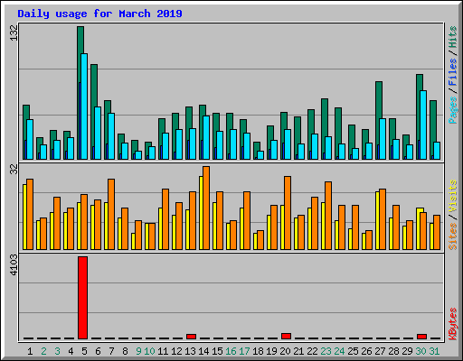Click day label 14 on the axis
Viewport: 463px width, 361px height.
coord(203,351)
